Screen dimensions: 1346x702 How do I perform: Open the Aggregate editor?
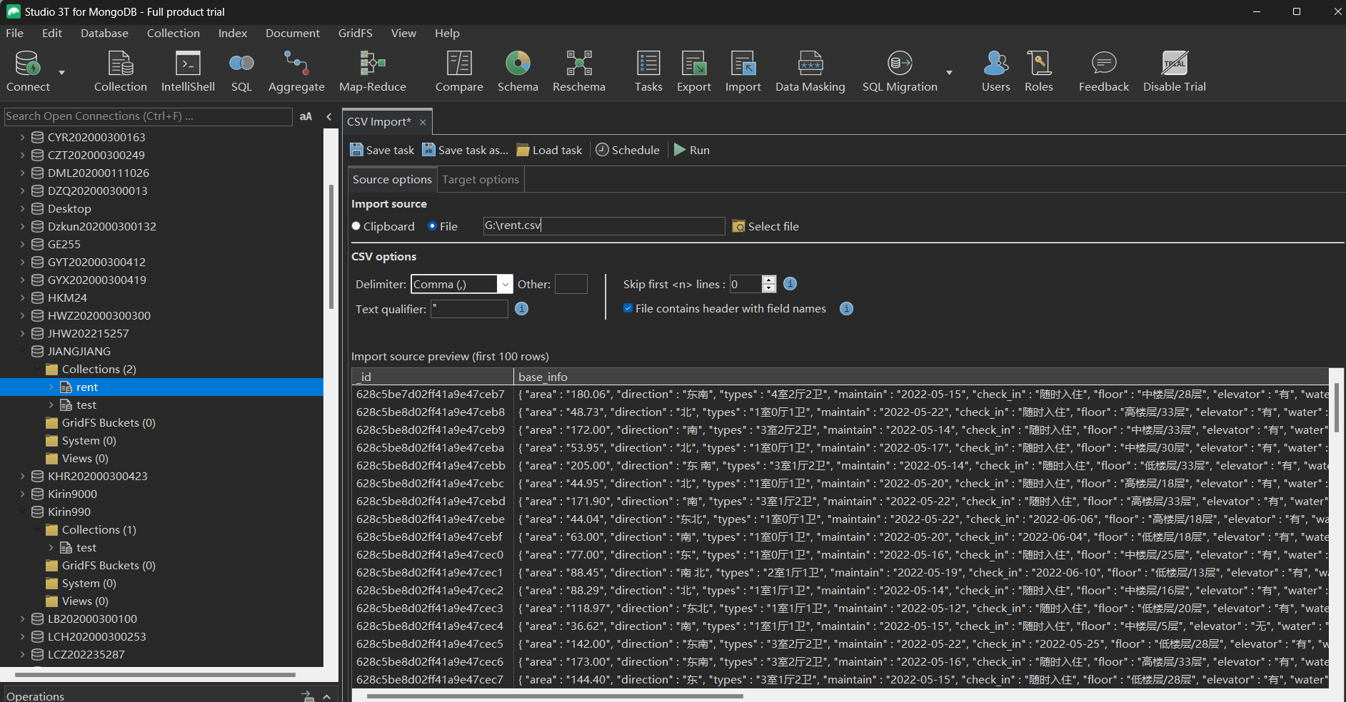296,71
